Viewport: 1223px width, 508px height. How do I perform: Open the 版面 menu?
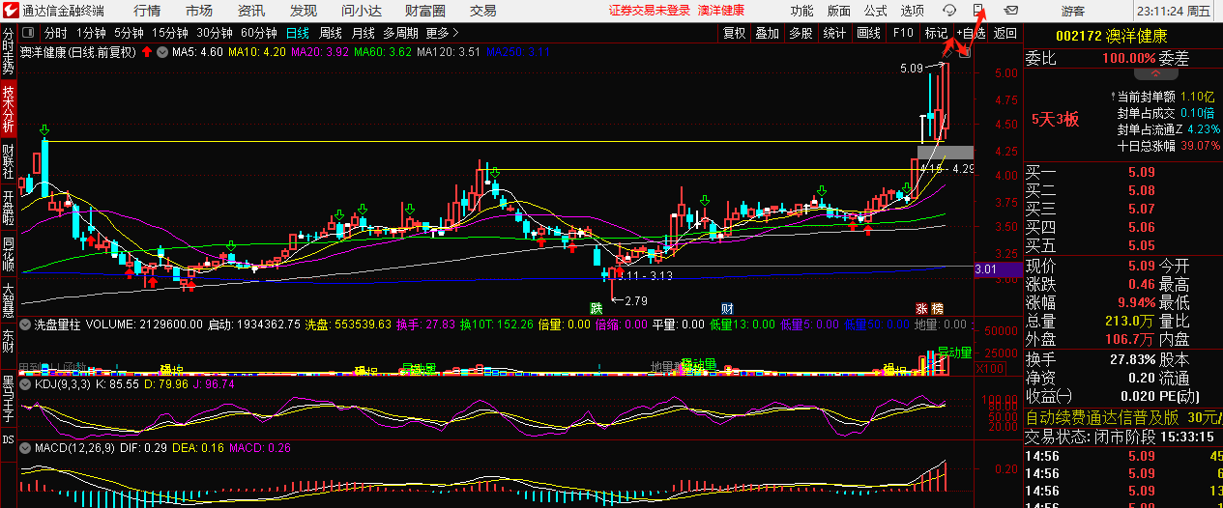pyautogui.click(x=839, y=11)
